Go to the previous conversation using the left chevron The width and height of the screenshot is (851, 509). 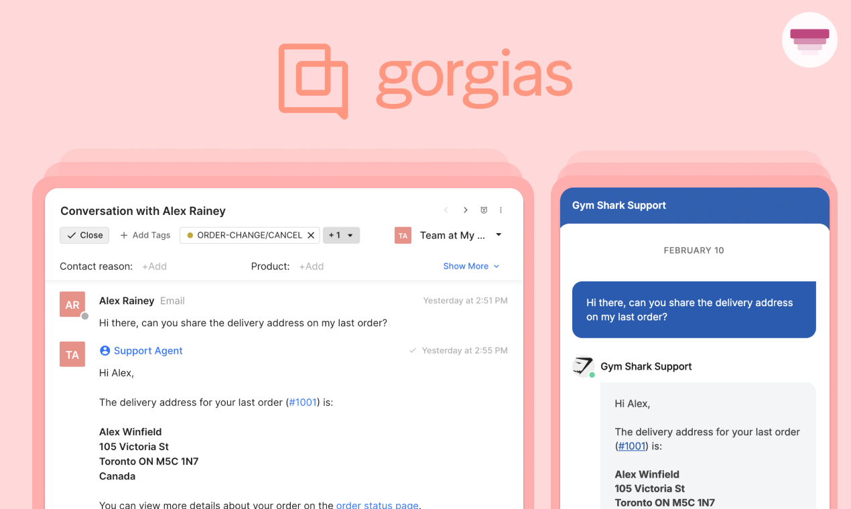pos(446,210)
